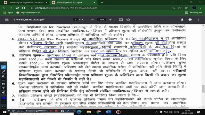
Task: Open the Windows Start menu
Action: pyautogui.click(x=4, y=112)
